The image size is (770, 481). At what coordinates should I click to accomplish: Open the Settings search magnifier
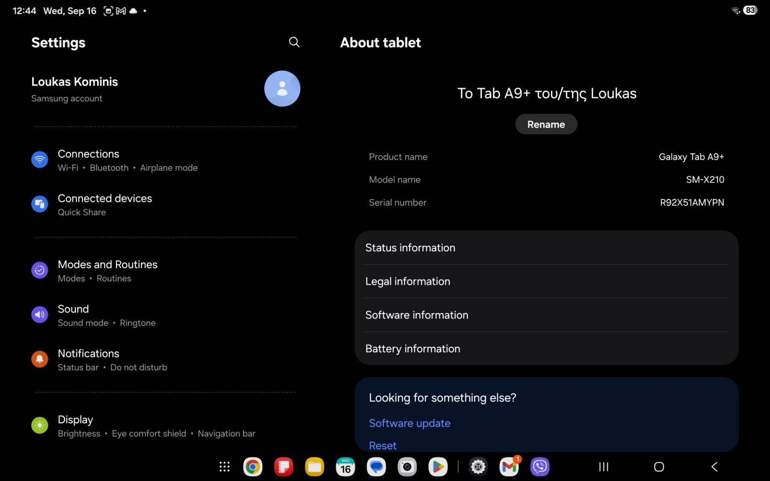294,42
